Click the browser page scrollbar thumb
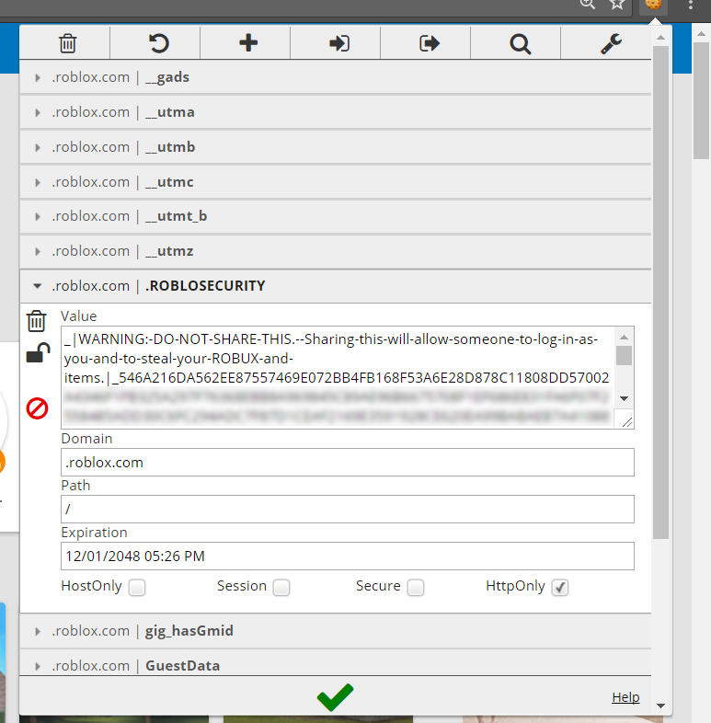 [x=701, y=100]
